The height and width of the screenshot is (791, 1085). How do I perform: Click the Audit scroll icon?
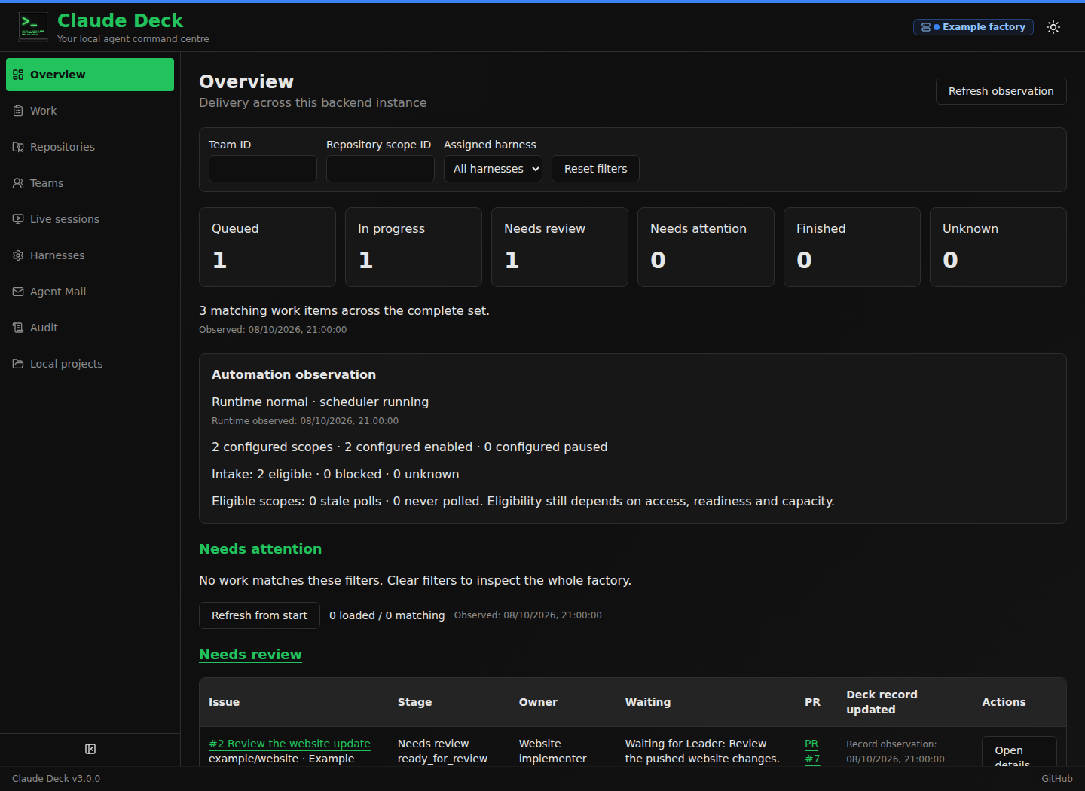18,328
